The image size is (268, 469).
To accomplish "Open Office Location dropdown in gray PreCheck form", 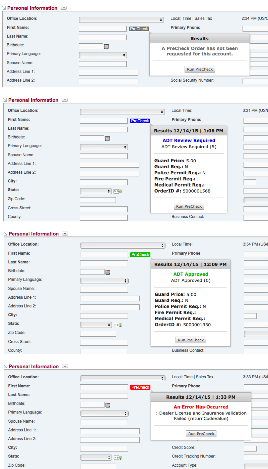I will pos(121,20).
